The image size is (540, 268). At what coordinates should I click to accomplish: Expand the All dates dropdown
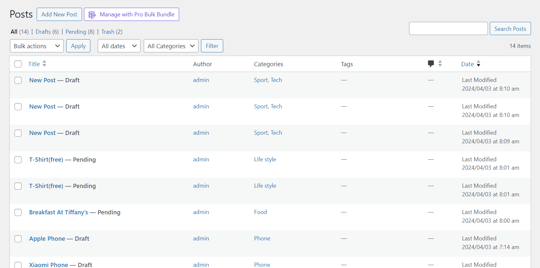119,46
